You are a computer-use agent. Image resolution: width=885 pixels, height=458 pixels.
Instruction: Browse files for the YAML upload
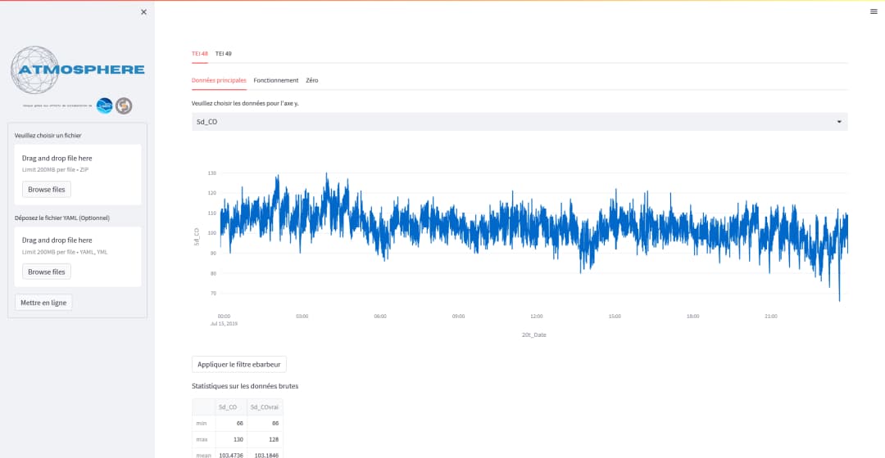[x=46, y=272]
